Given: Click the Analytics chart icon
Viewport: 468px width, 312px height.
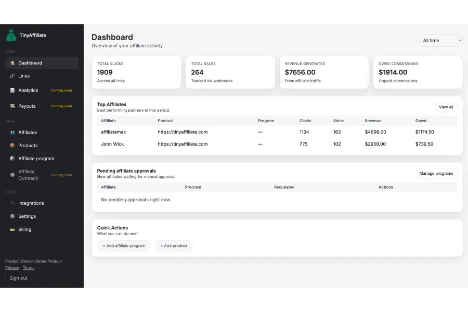Looking at the screenshot, I should click(x=12, y=90).
